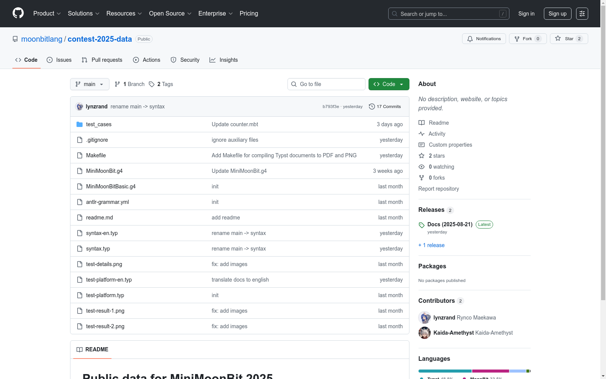Click the fork icon next to 0 forks
606x379 pixels.
pyautogui.click(x=422, y=178)
